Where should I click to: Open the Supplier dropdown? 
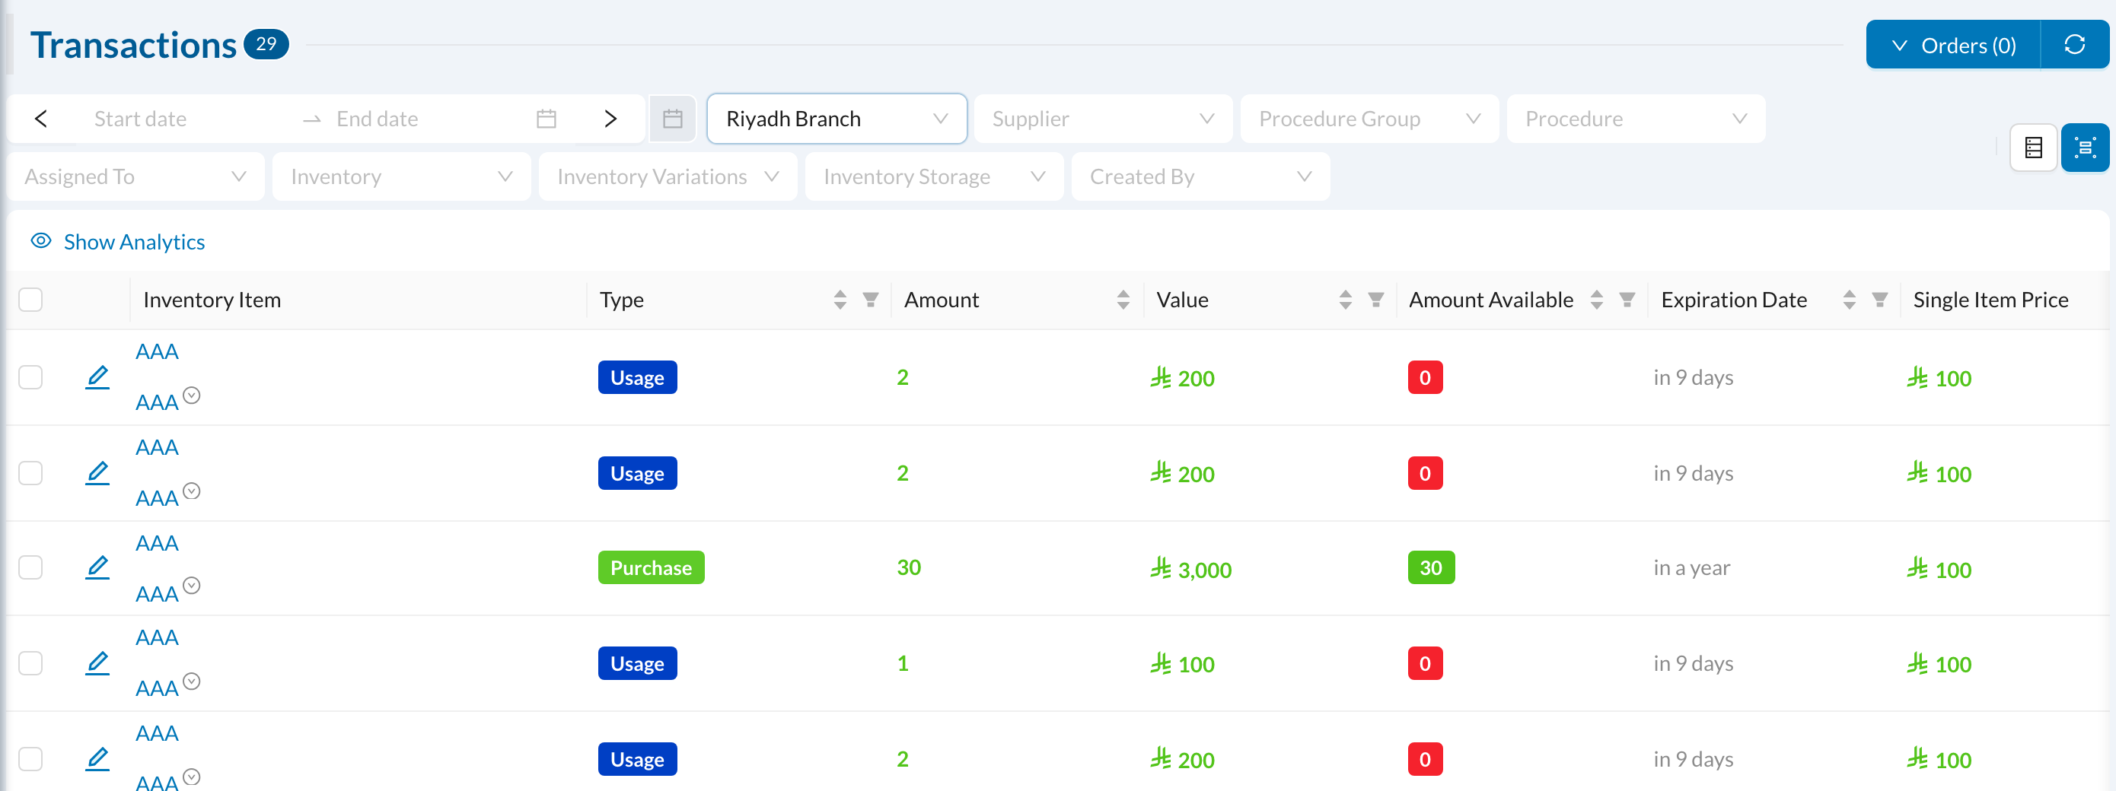pyautogui.click(x=1102, y=119)
